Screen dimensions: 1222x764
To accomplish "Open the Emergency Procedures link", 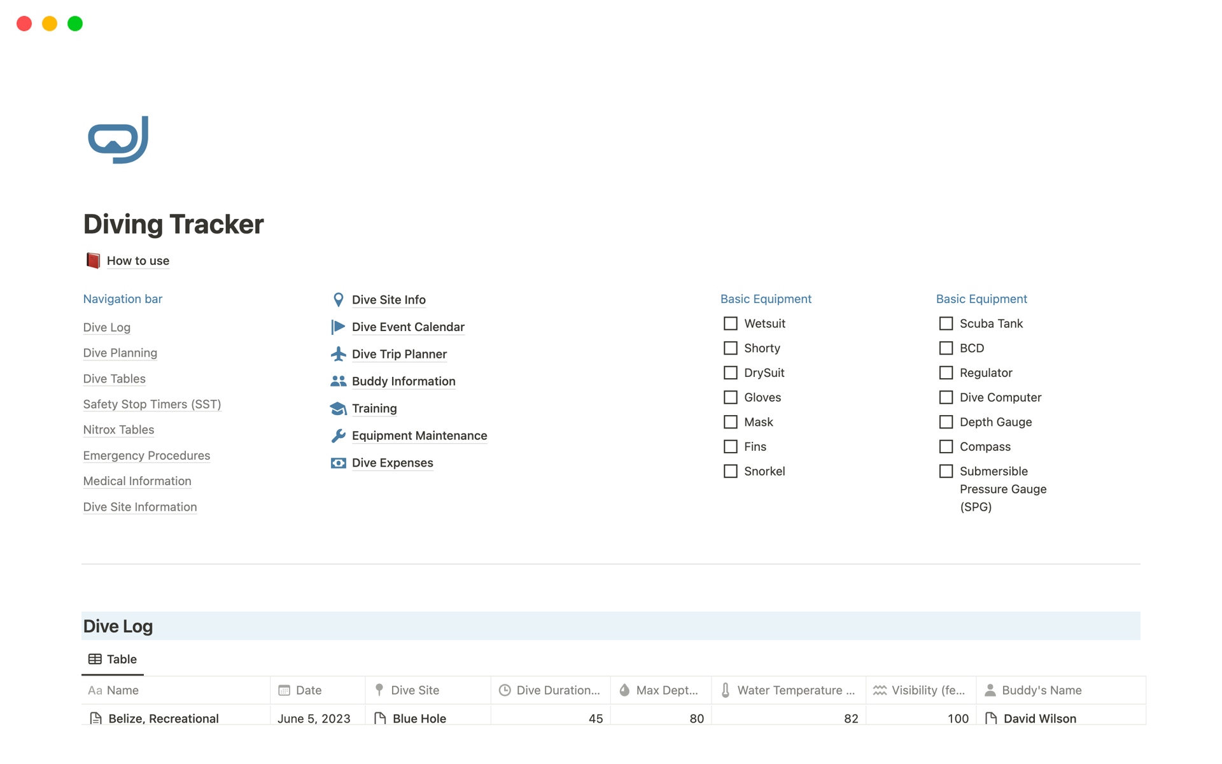I will (x=146, y=455).
